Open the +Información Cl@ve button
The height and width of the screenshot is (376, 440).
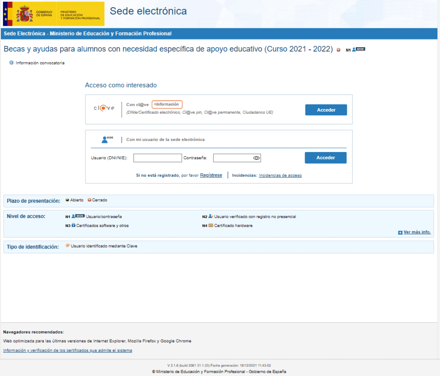coord(167,104)
